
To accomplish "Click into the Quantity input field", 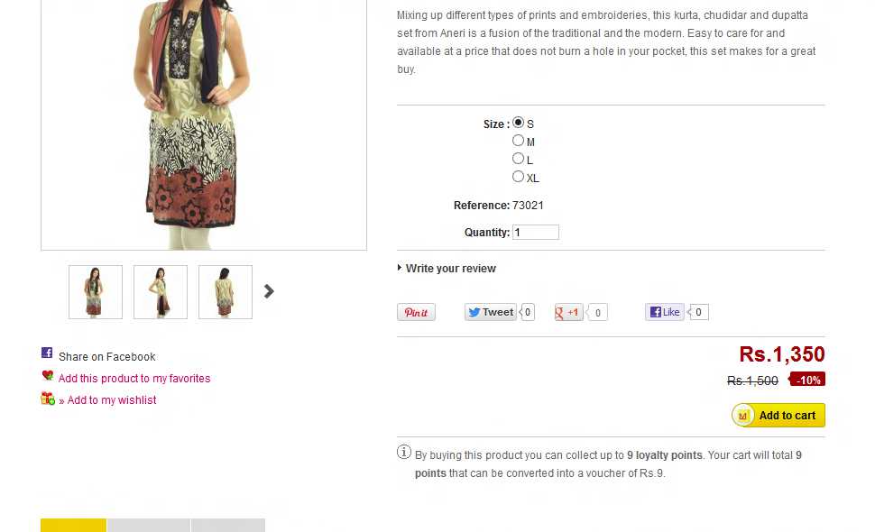I will tap(535, 232).
